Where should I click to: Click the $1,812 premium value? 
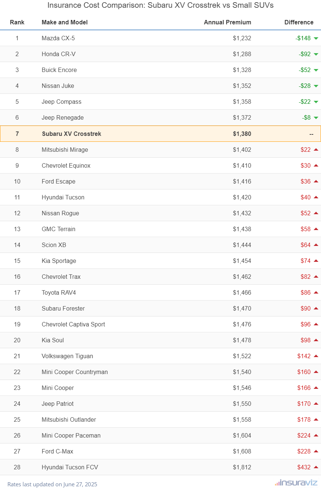coord(242,467)
